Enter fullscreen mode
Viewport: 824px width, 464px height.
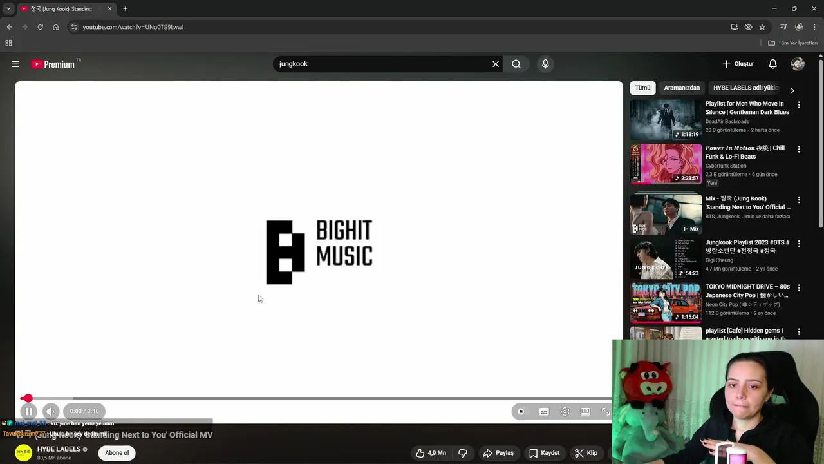pyautogui.click(x=606, y=412)
